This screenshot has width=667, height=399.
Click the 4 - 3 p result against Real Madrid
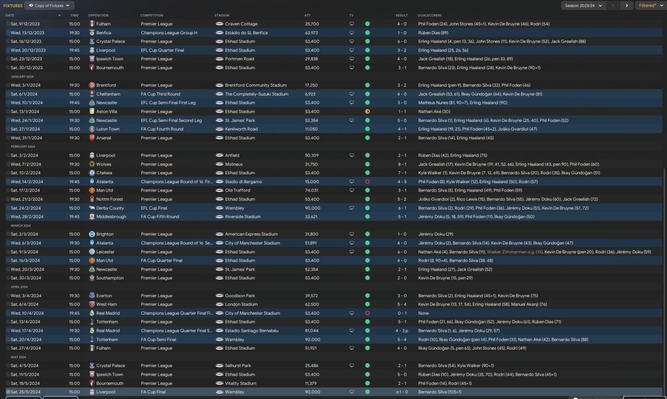click(x=402, y=331)
